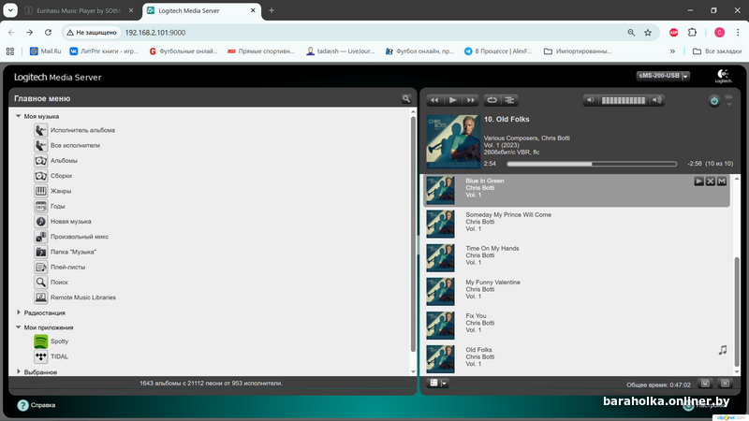749x421 pixels.
Task: Open the tadavsh LiveJournal bookmark
Action: click(341, 51)
